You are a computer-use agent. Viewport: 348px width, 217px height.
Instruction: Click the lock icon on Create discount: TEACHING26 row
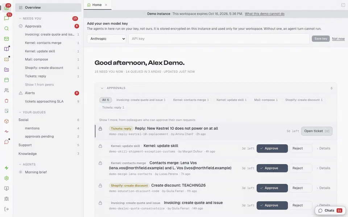100,186
